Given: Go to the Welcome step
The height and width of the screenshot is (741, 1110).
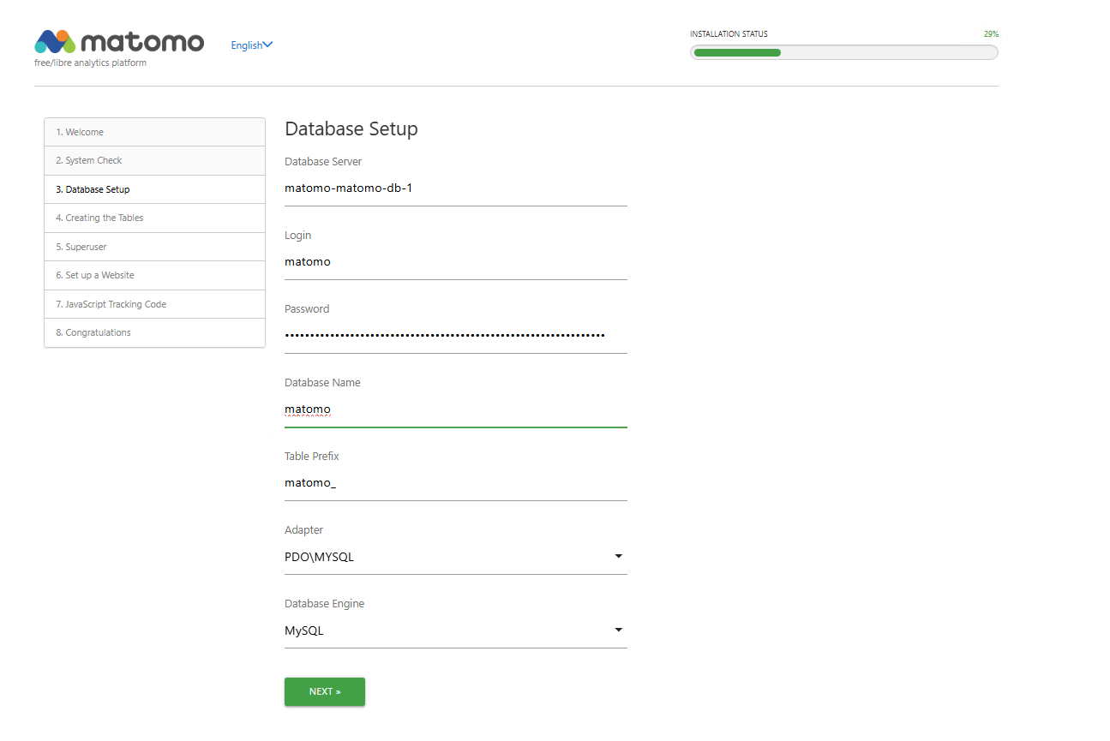Looking at the screenshot, I should 154,132.
